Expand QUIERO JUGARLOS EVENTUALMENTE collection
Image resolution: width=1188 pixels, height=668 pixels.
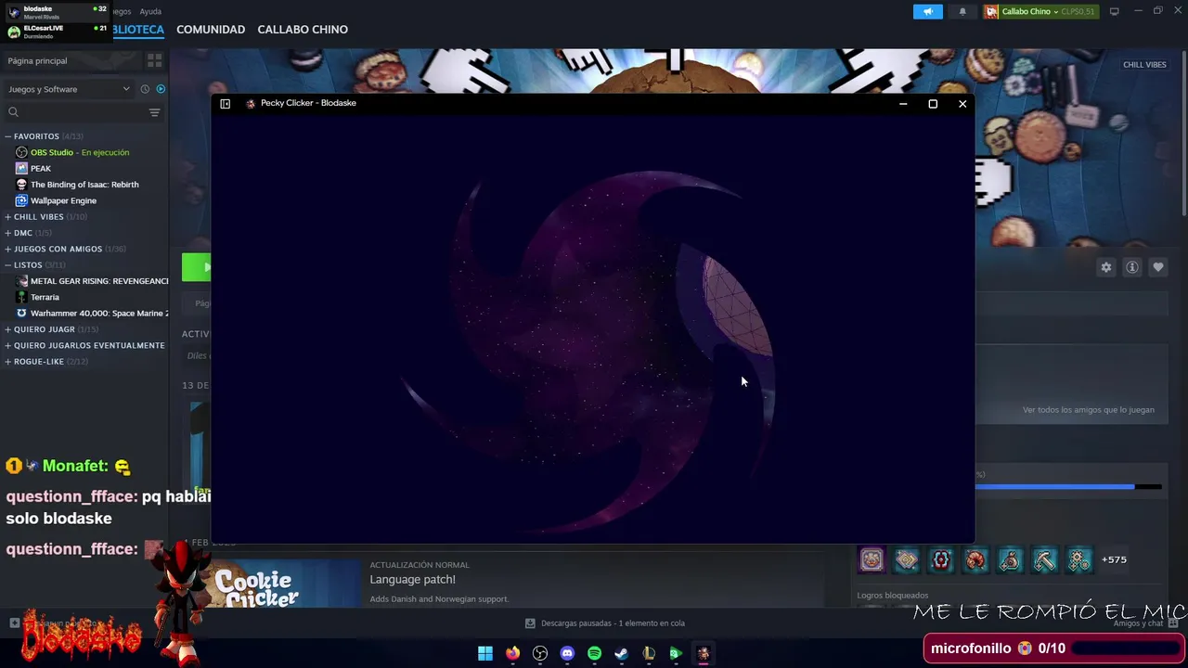coord(8,345)
